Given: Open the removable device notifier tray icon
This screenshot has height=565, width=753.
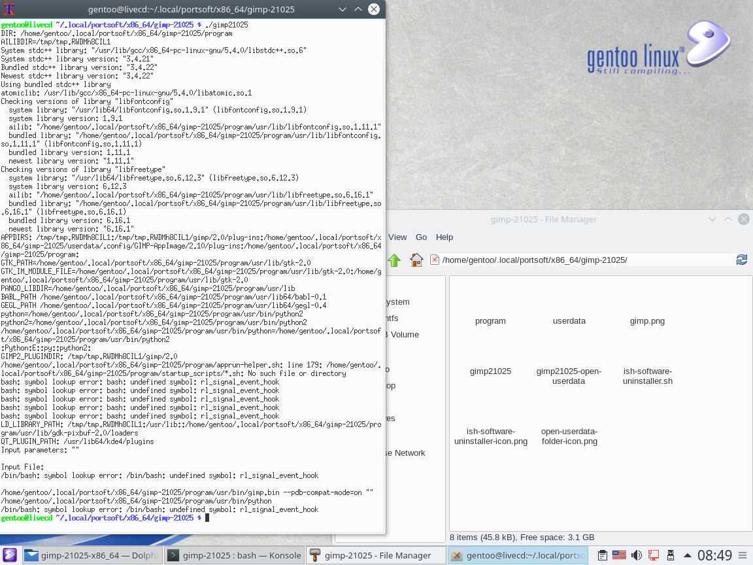Looking at the screenshot, I should pyautogui.click(x=671, y=555).
